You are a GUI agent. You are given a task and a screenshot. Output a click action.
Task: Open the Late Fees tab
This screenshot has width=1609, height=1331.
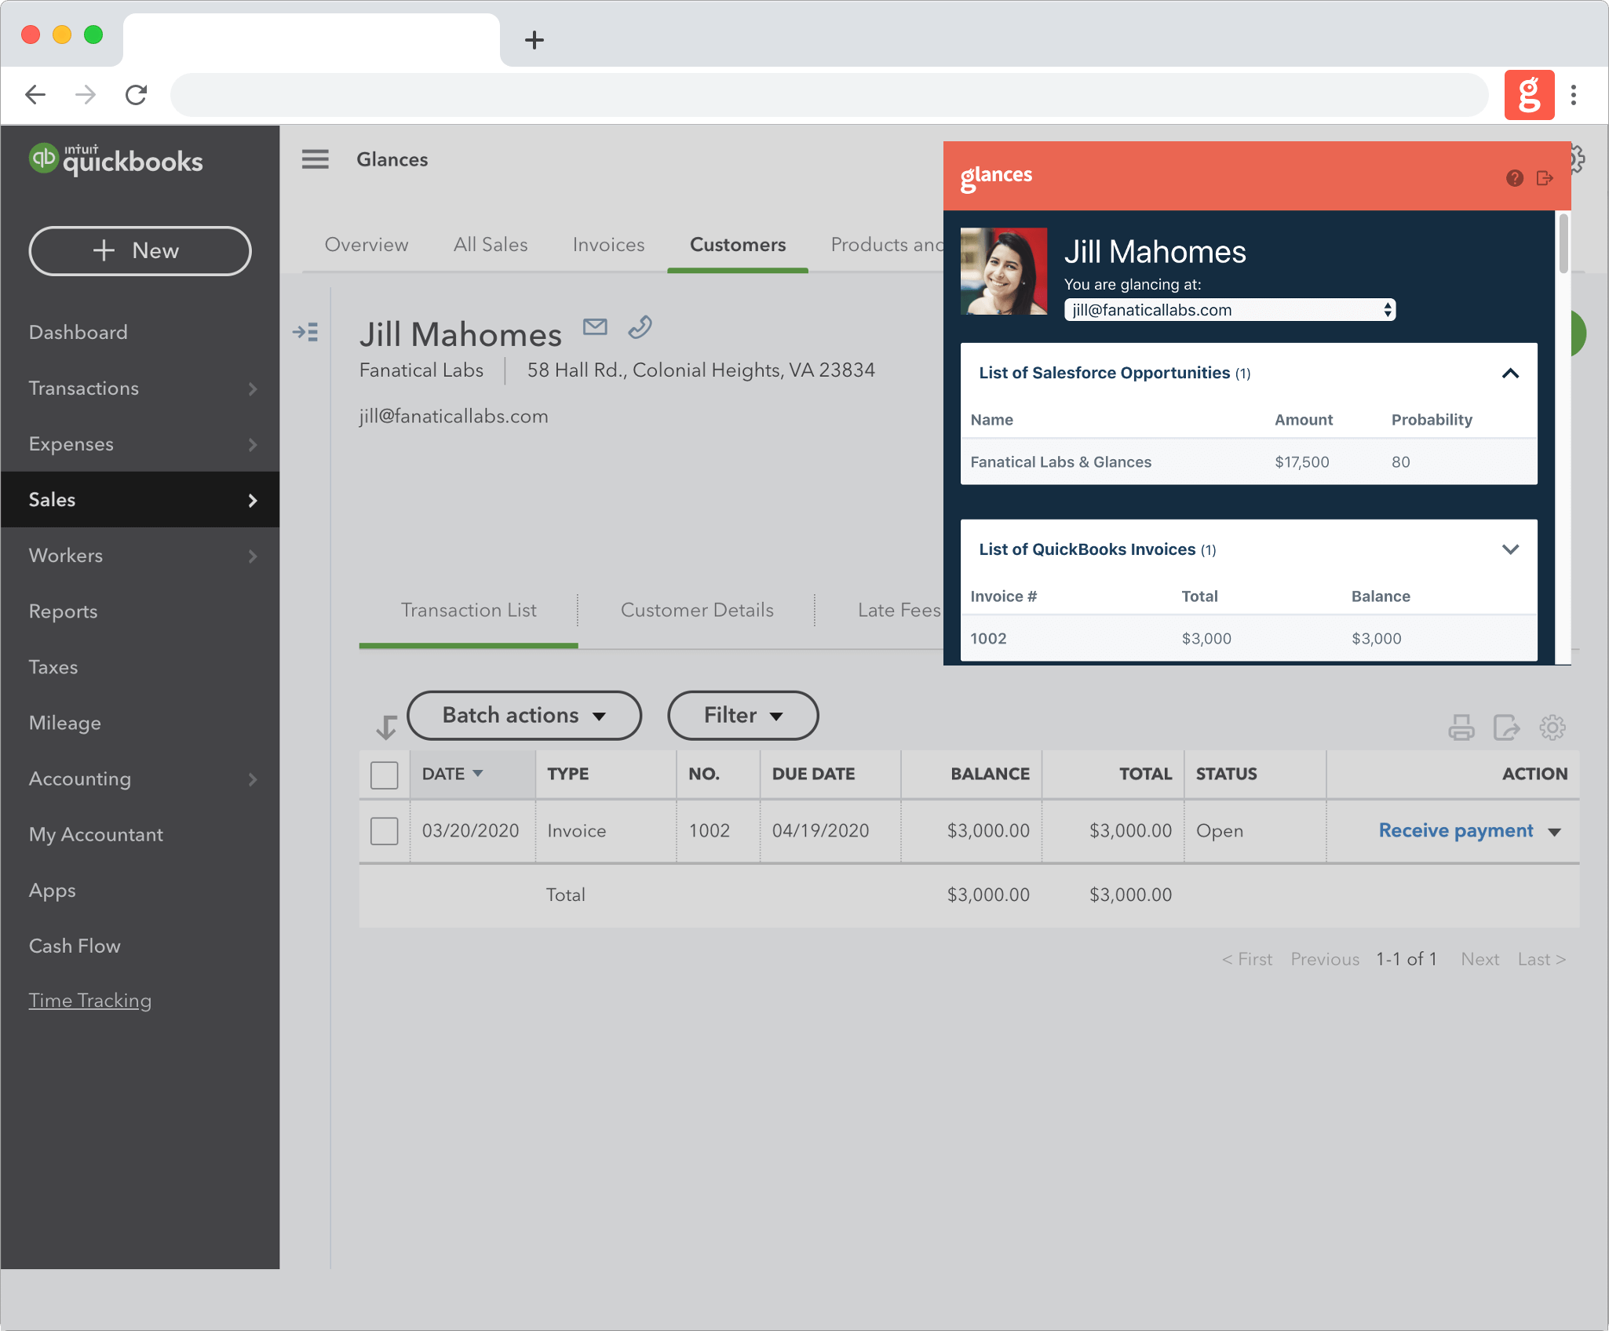tap(899, 610)
